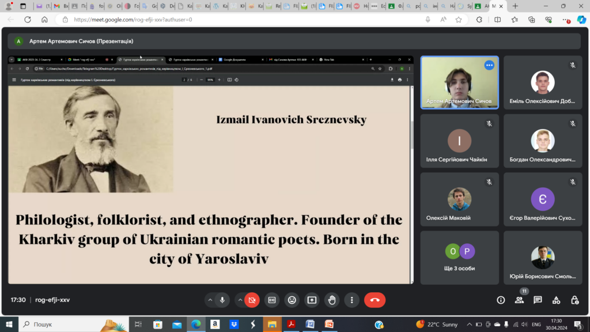Viewport: 590px width, 332px height.
Task: Expand video settings arrow beside camera
Action: [x=239, y=300]
